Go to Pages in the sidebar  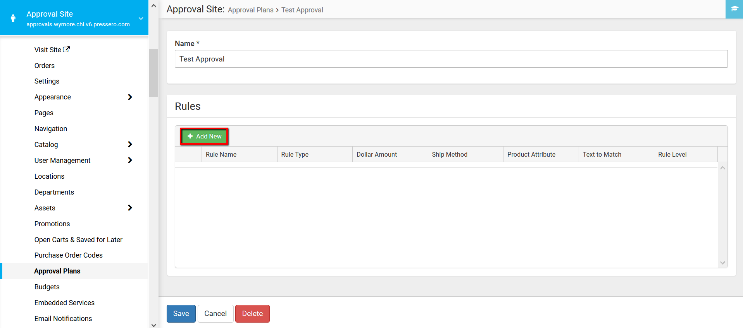tap(44, 113)
